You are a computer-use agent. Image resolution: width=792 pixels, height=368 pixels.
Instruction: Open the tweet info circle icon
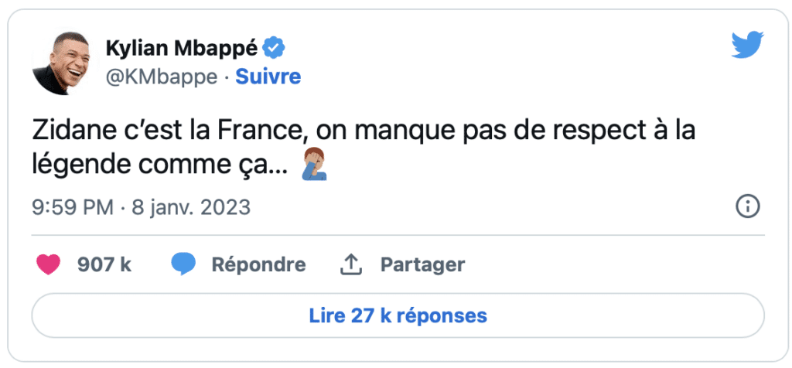[x=748, y=206]
